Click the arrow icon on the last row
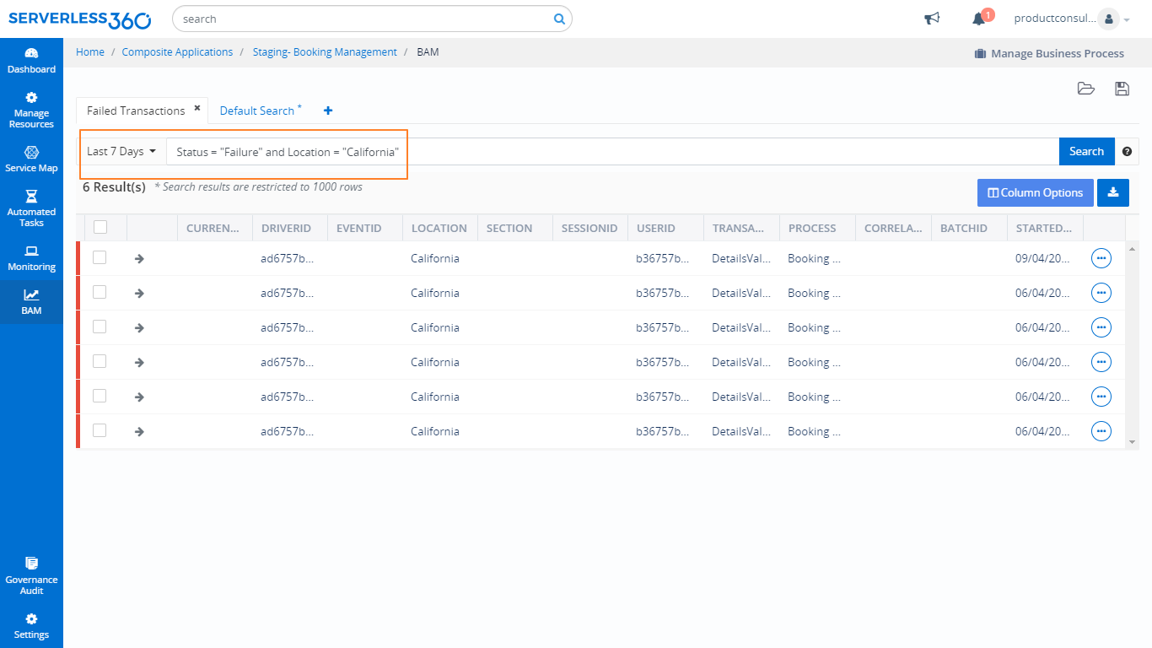This screenshot has width=1152, height=648. click(140, 431)
